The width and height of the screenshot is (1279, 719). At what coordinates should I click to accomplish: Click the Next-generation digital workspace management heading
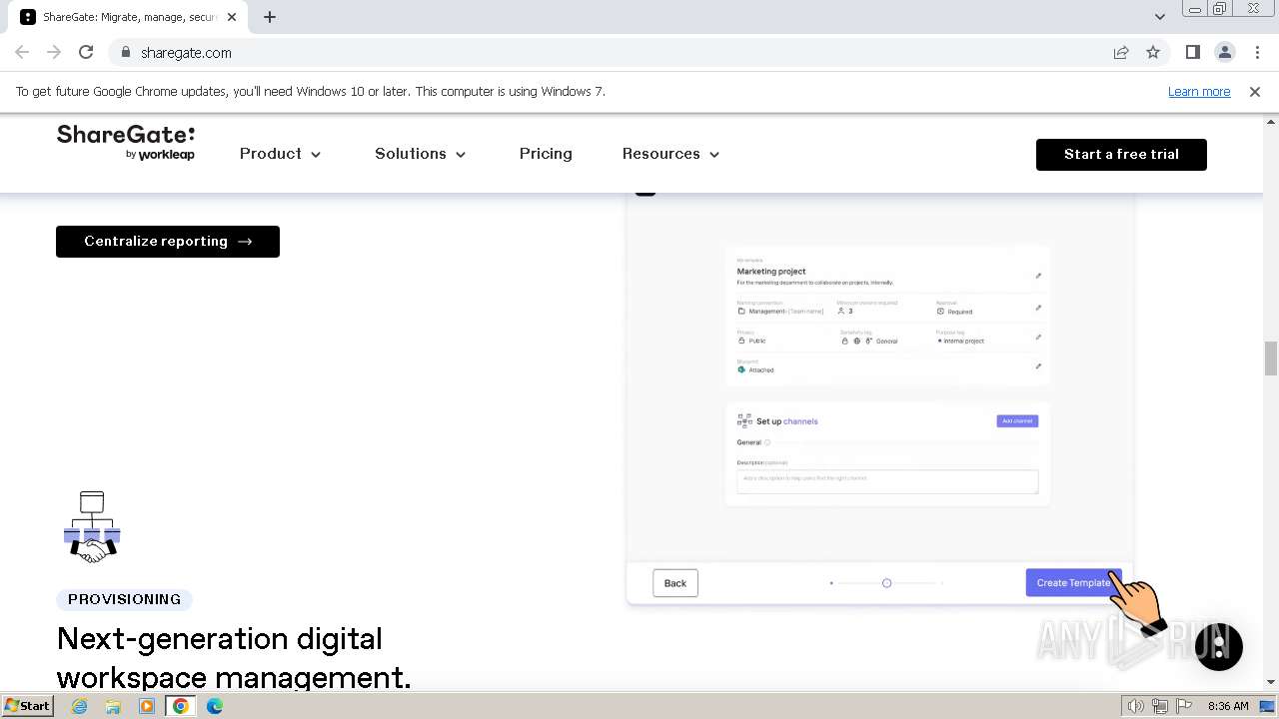coord(234,658)
